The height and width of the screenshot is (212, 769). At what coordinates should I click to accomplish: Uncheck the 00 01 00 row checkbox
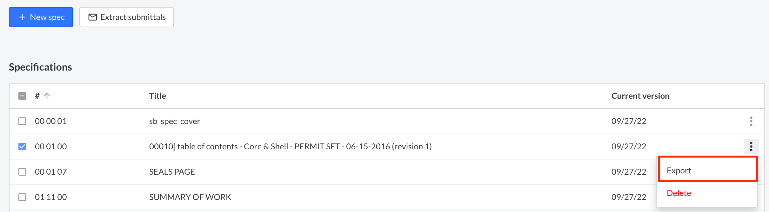coord(22,147)
